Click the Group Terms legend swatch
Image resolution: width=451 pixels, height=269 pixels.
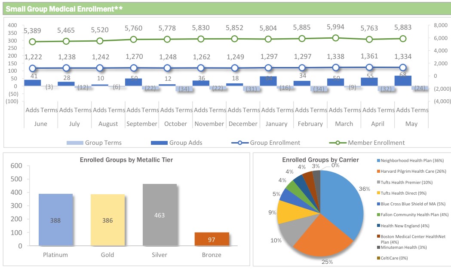point(75,143)
